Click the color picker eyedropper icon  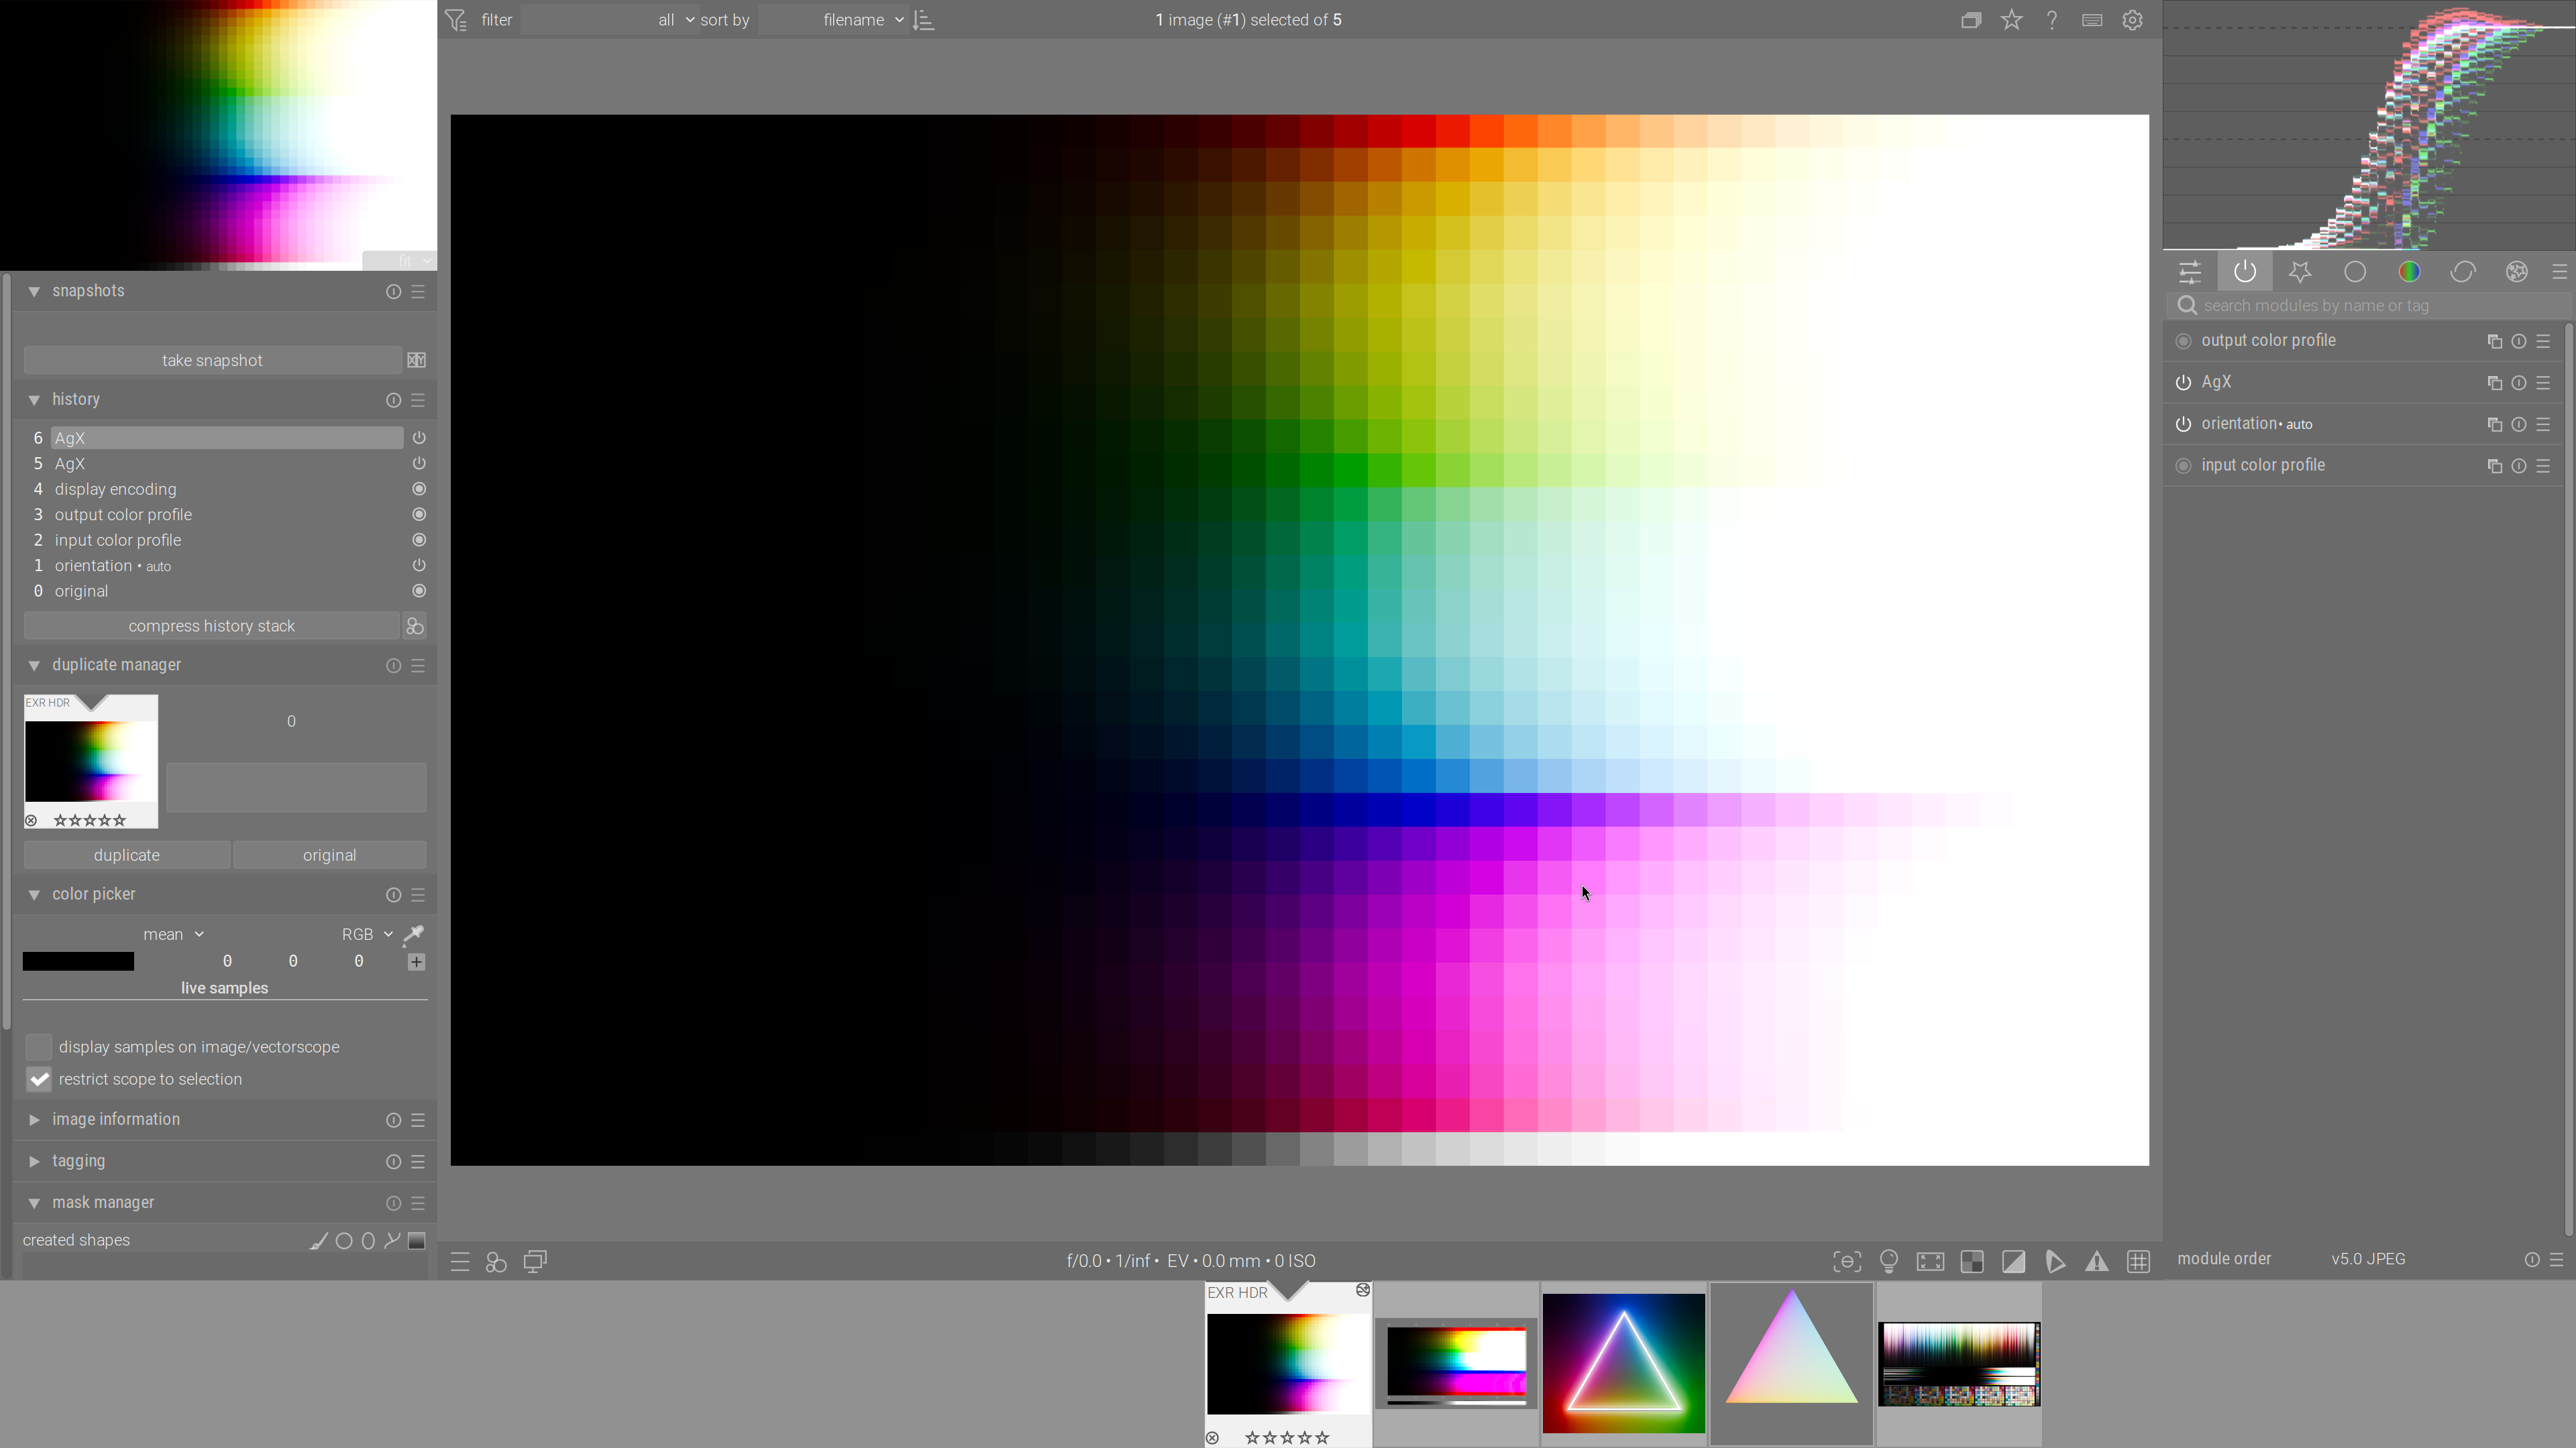(x=413, y=934)
